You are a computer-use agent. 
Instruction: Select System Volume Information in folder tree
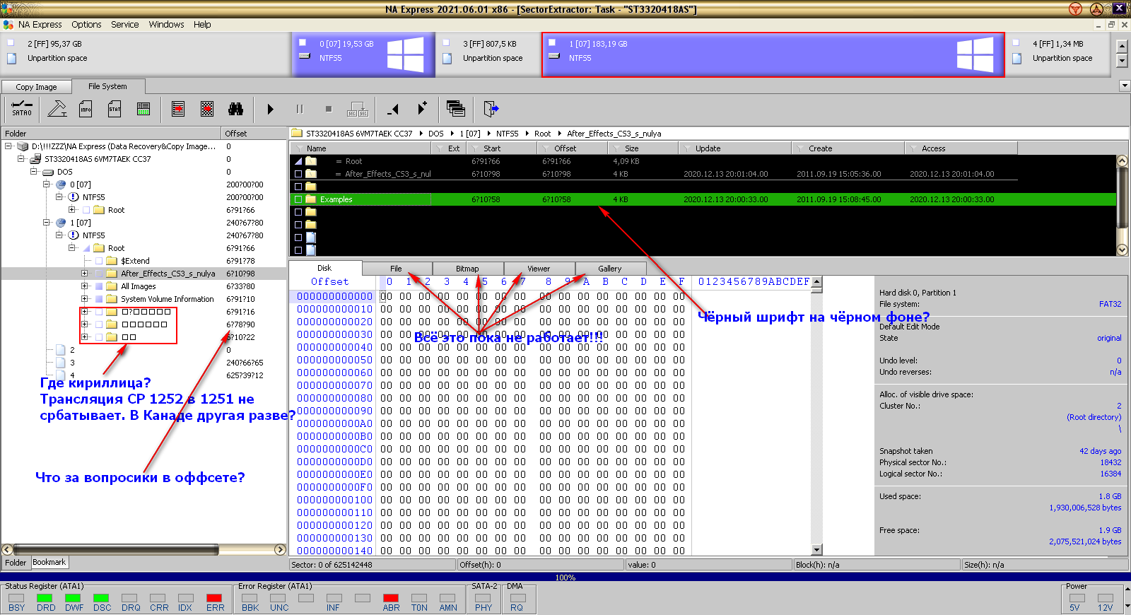coord(167,299)
